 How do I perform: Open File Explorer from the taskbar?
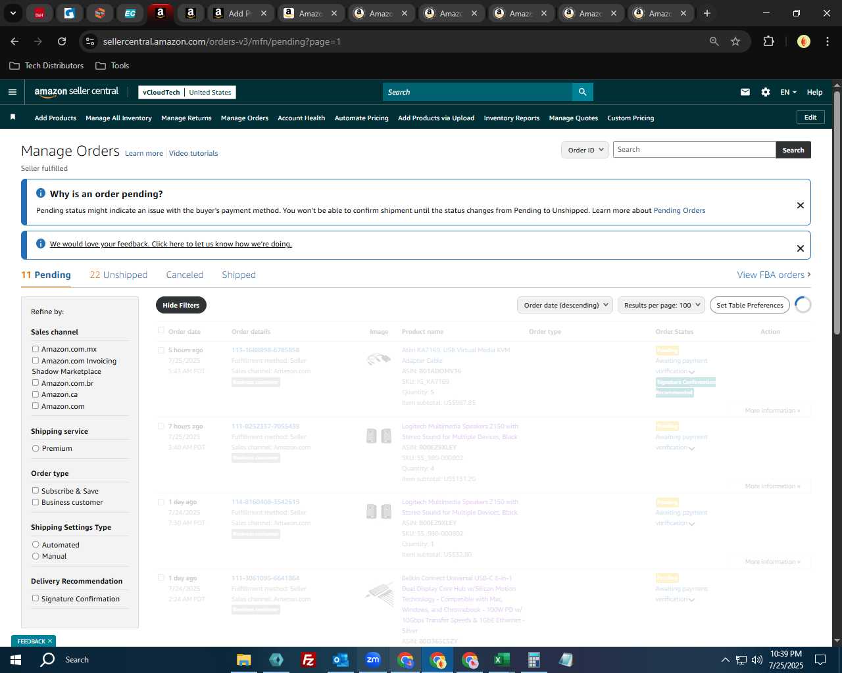pyautogui.click(x=244, y=660)
